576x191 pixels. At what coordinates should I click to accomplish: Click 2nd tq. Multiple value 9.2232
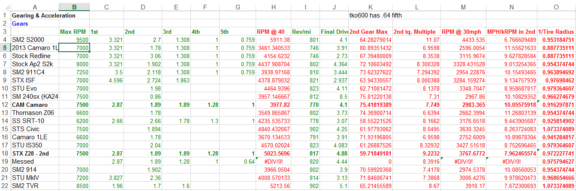coord(416,153)
